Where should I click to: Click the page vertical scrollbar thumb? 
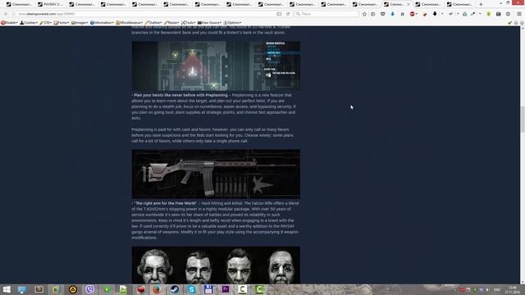523,119
